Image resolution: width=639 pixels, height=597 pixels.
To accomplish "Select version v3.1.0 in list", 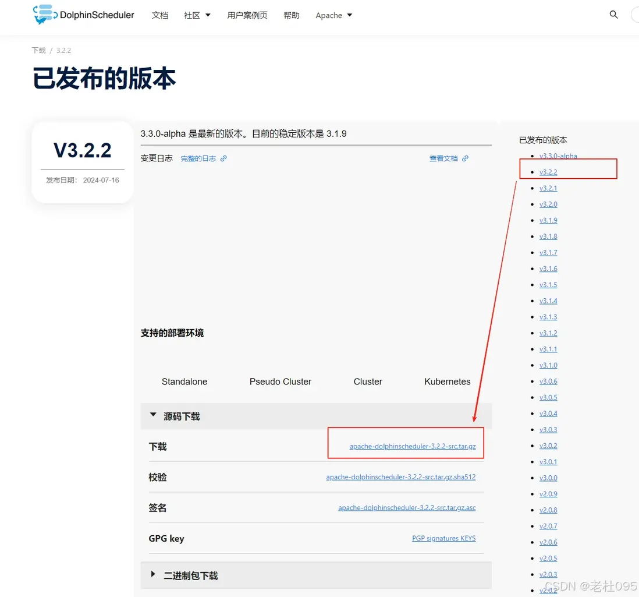I will pos(548,365).
